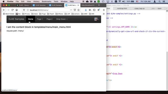168x94 pixels.
Task: Toggle Firefox sidebar icon
Action: point(94,10)
